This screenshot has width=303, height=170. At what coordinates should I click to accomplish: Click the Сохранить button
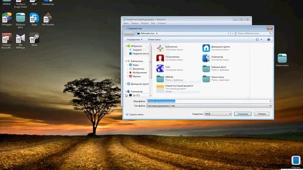[243, 114]
